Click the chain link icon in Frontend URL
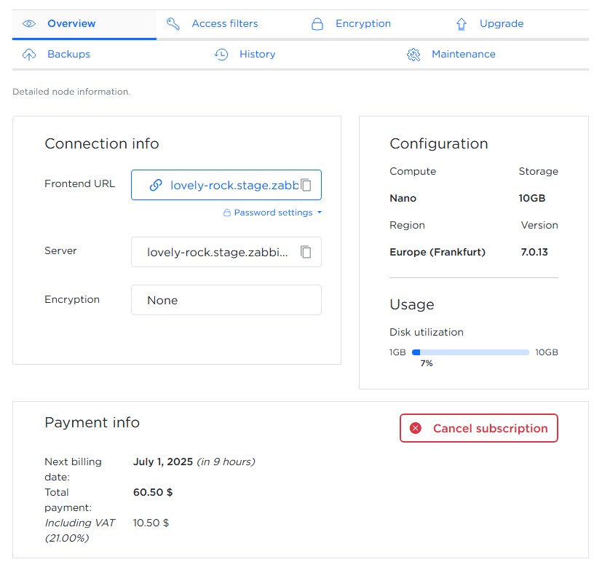This screenshot has height=570, width=602. (155, 186)
